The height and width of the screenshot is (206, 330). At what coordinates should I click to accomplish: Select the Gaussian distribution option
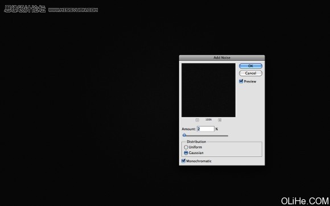coord(186,153)
